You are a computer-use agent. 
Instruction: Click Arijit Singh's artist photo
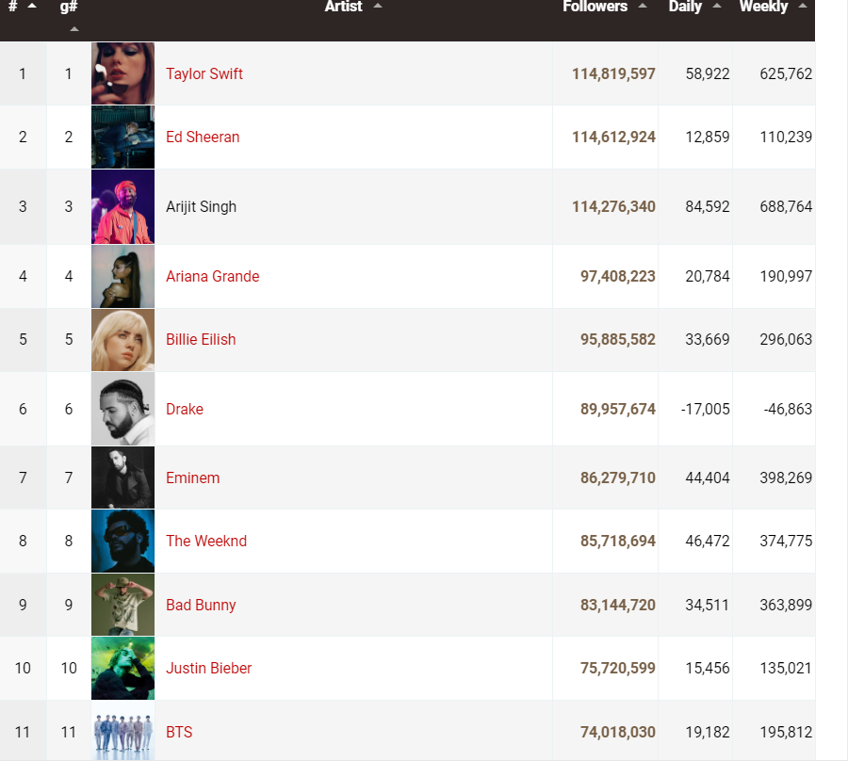tap(122, 206)
